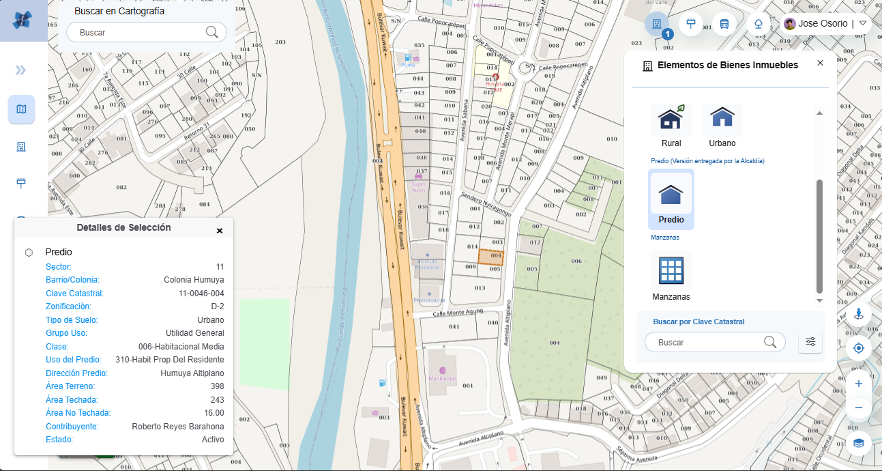Toggle the Predio layer element
Viewport: 882px width, 471px height.
[671, 199]
